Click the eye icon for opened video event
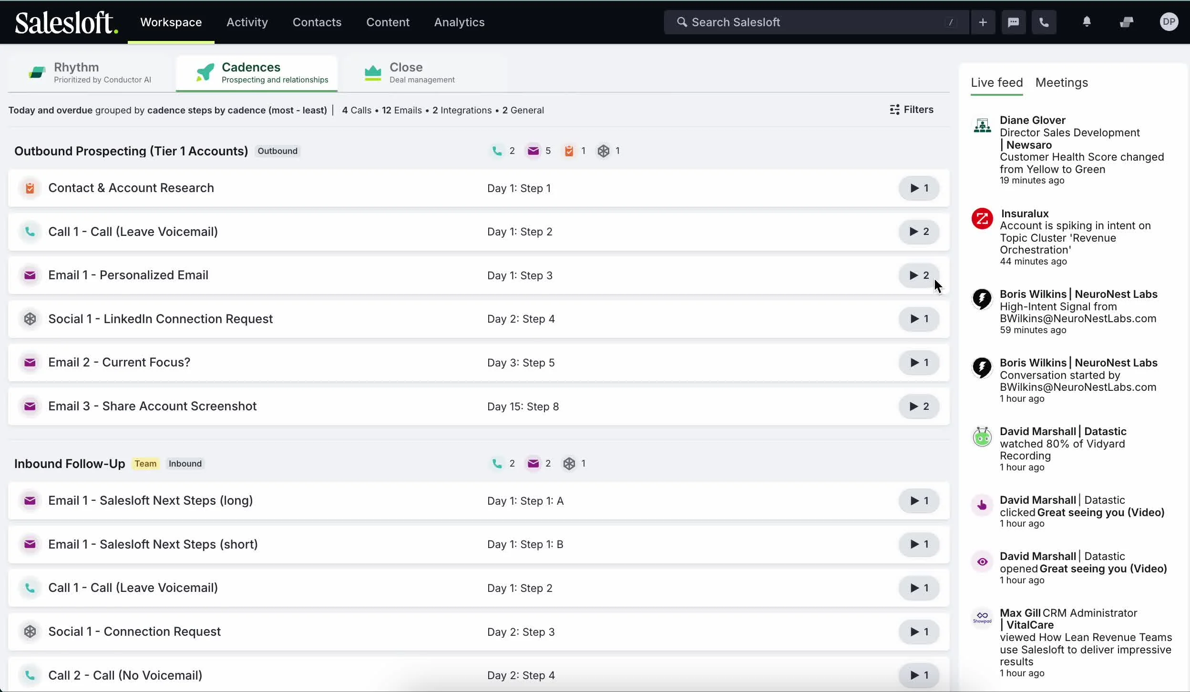 click(982, 562)
